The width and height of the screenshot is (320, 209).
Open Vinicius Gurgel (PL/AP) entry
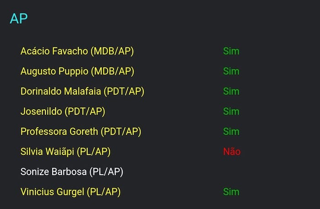70,192
